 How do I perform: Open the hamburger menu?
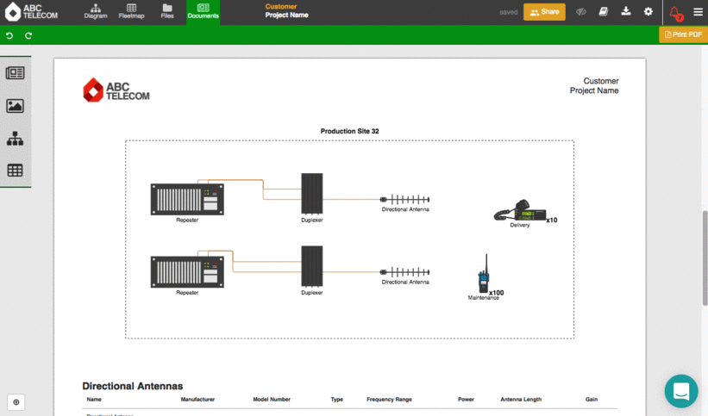pos(698,12)
